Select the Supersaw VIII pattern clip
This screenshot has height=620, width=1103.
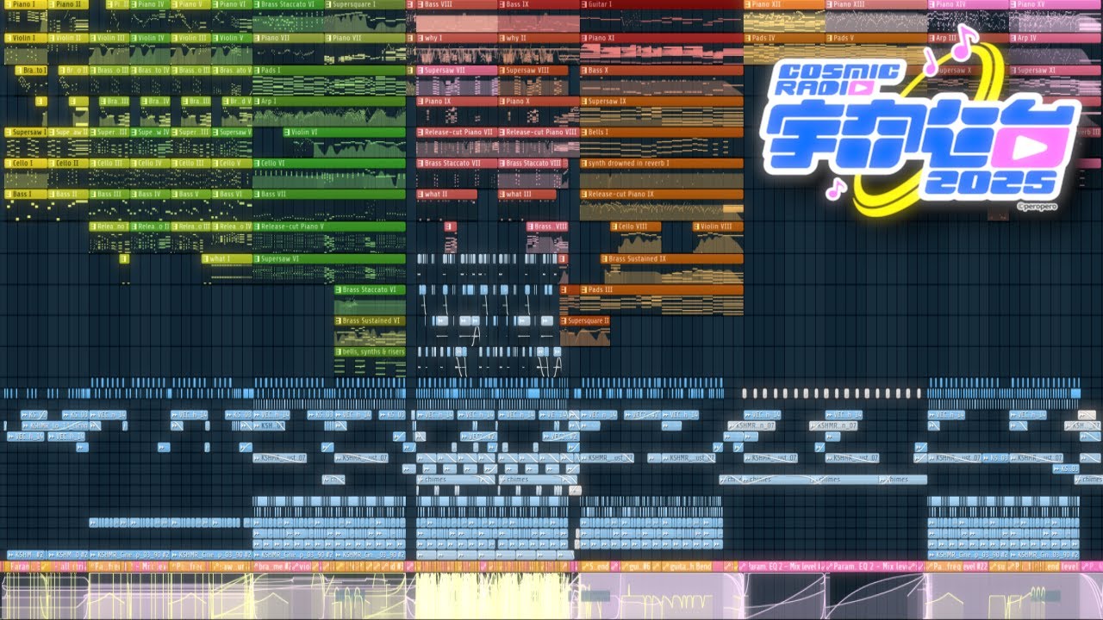(533, 71)
